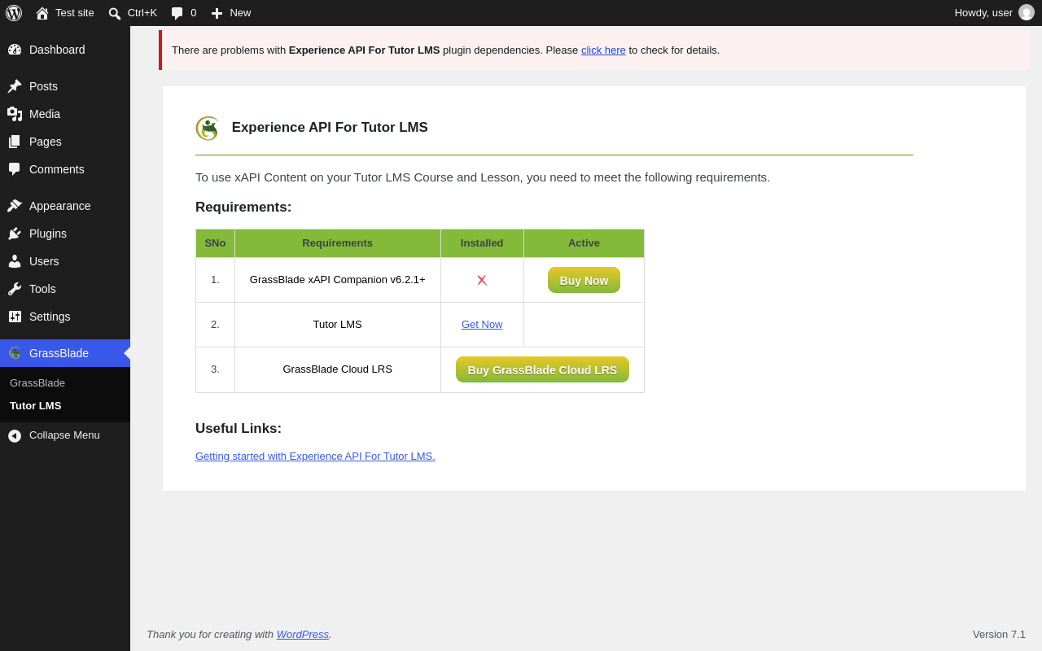Click the Settings sliders icon

15,317
